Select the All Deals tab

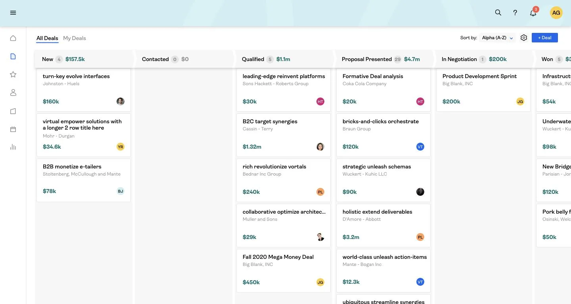[47, 38]
